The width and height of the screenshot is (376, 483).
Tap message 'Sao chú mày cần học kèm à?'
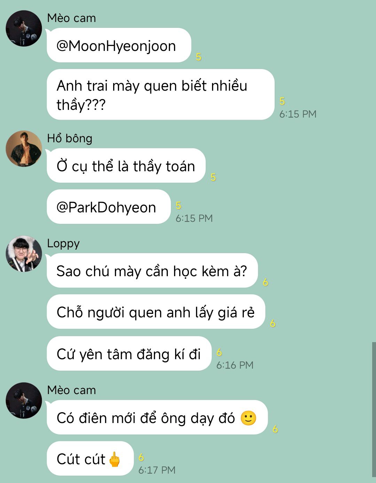(x=152, y=271)
